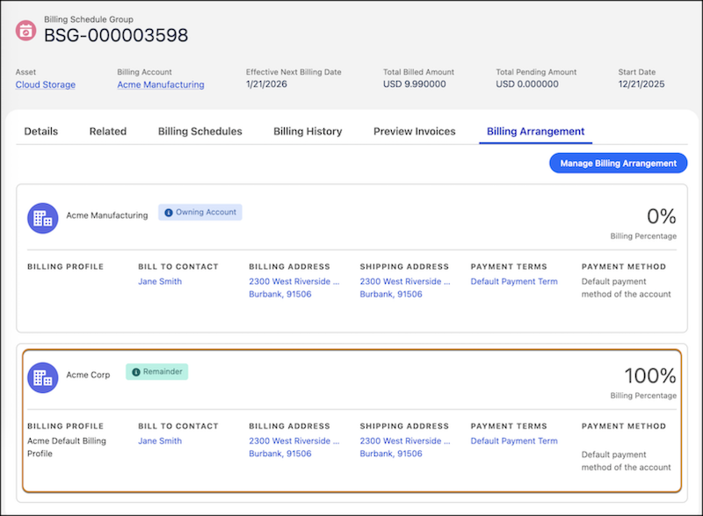The width and height of the screenshot is (703, 516).
Task: Select the Billing Arrangement tab
Action: pos(536,131)
